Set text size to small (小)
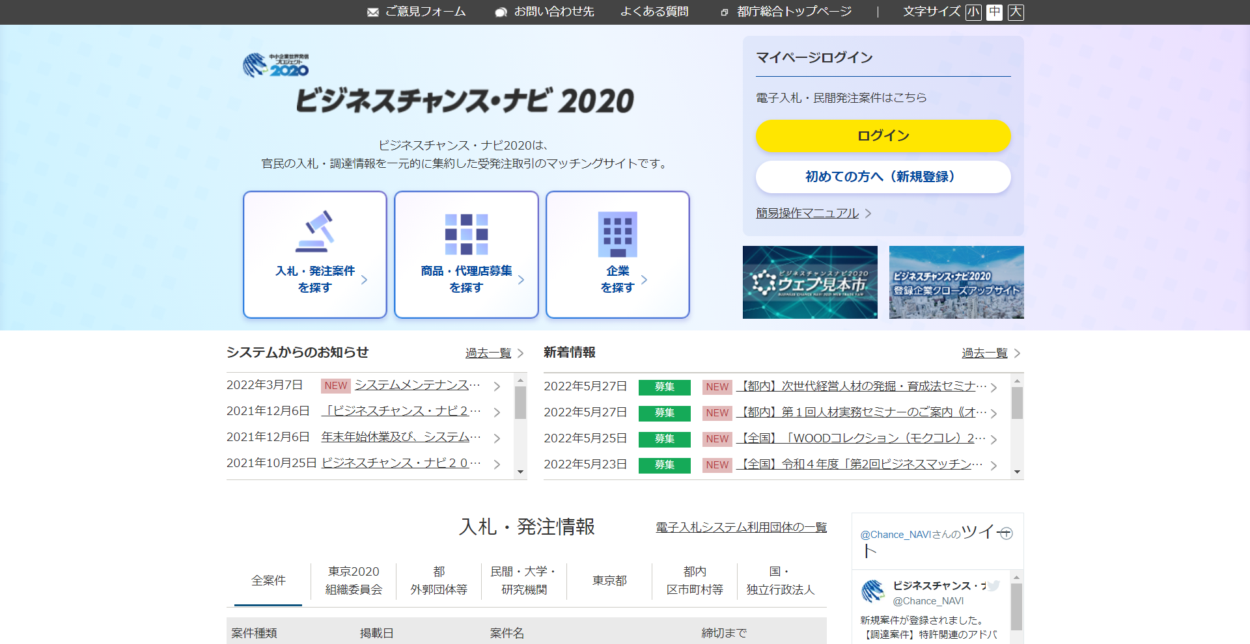 point(973,12)
